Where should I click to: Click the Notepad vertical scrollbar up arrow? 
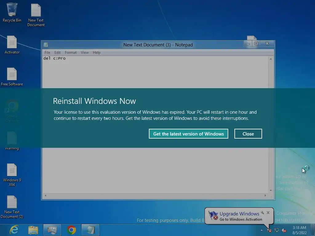pyautogui.click(x=271, y=59)
